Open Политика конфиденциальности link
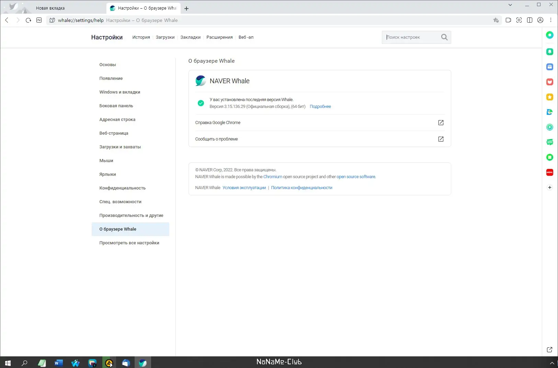 pyautogui.click(x=302, y=188)
